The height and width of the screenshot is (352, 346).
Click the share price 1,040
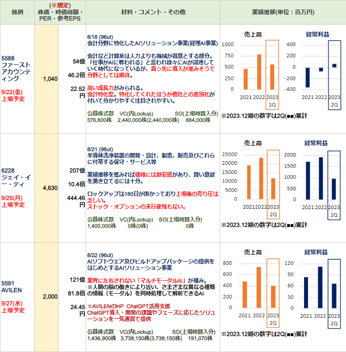point(51,79)
